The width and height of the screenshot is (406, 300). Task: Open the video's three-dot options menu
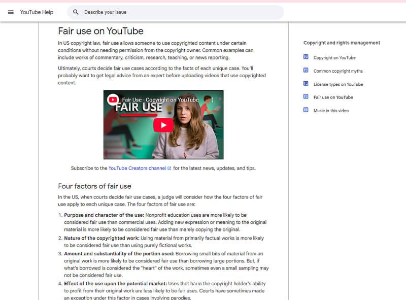(212, 100)
